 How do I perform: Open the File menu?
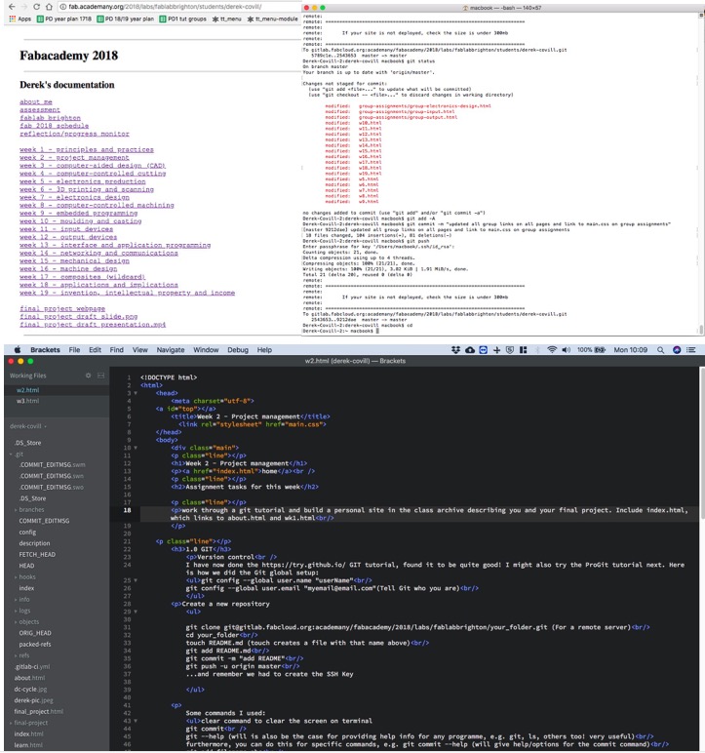[x=74, y=349]
